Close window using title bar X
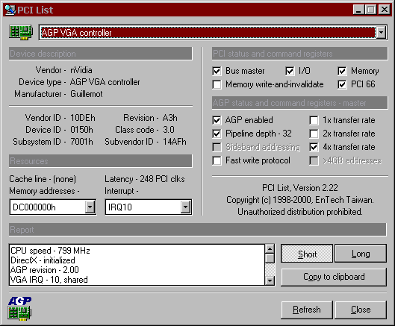The width and height of the screenshot is (395, 326). [x=385, y=10]
